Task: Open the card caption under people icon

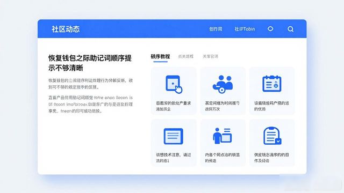Action: [222, 106]
